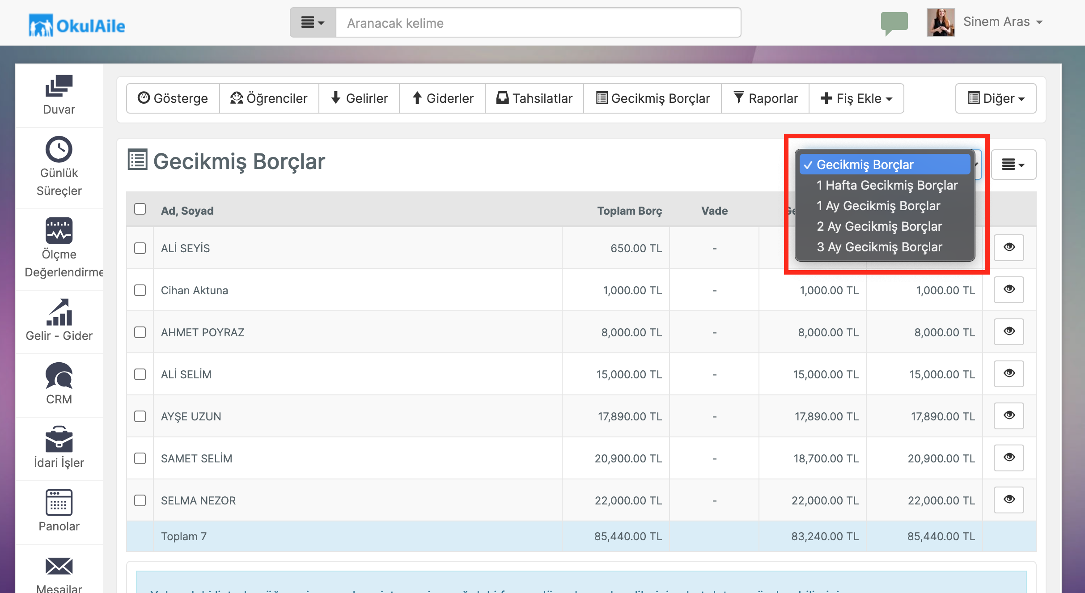Select Gecikmiş Borçlar dropdown option
Image resolution: width=1085 pixels, height=593 pixels.
(885, 165)
